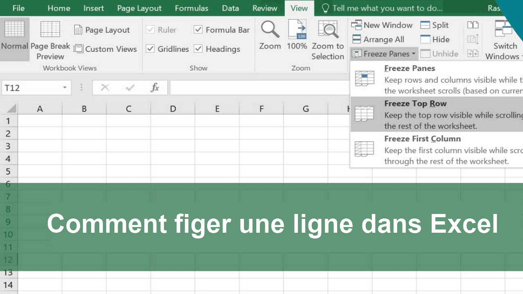Select row 2 header

[x=9, y=134]
